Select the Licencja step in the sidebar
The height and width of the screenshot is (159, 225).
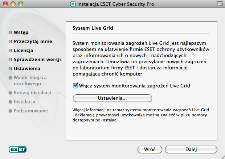pos(24,51)
